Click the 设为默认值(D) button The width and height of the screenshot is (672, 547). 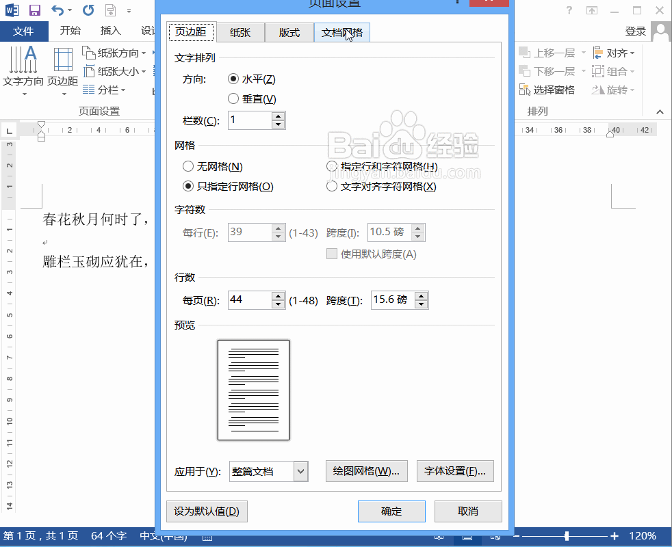[x=207, y=511]
